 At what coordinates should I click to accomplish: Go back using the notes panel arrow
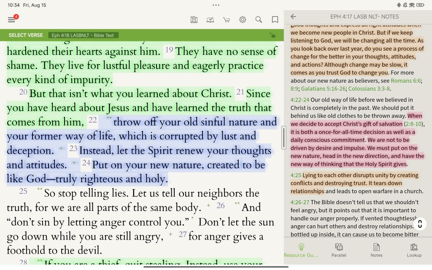pyautogui.click(x=293, y=17)
